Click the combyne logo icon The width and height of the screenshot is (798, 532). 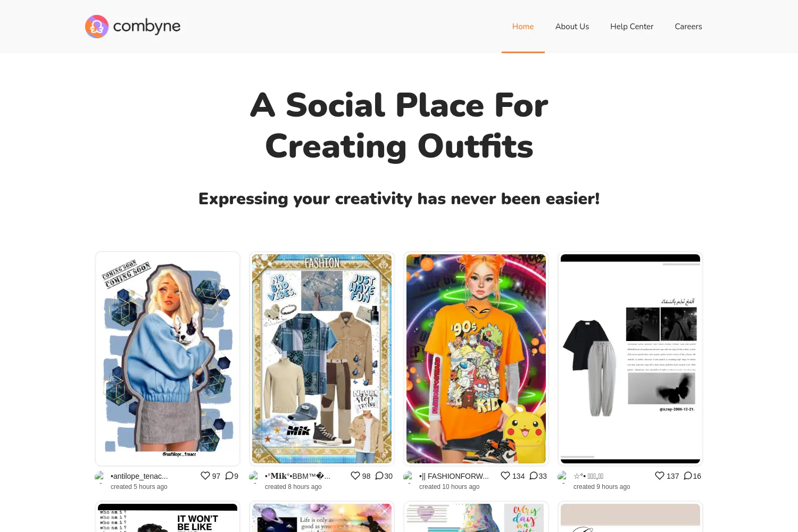click(97, 27)
